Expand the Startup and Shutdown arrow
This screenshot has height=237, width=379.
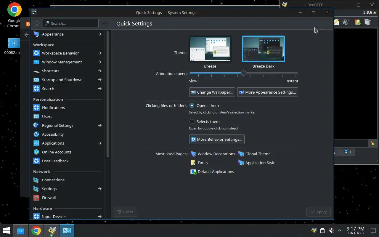[x=100, y=80]
